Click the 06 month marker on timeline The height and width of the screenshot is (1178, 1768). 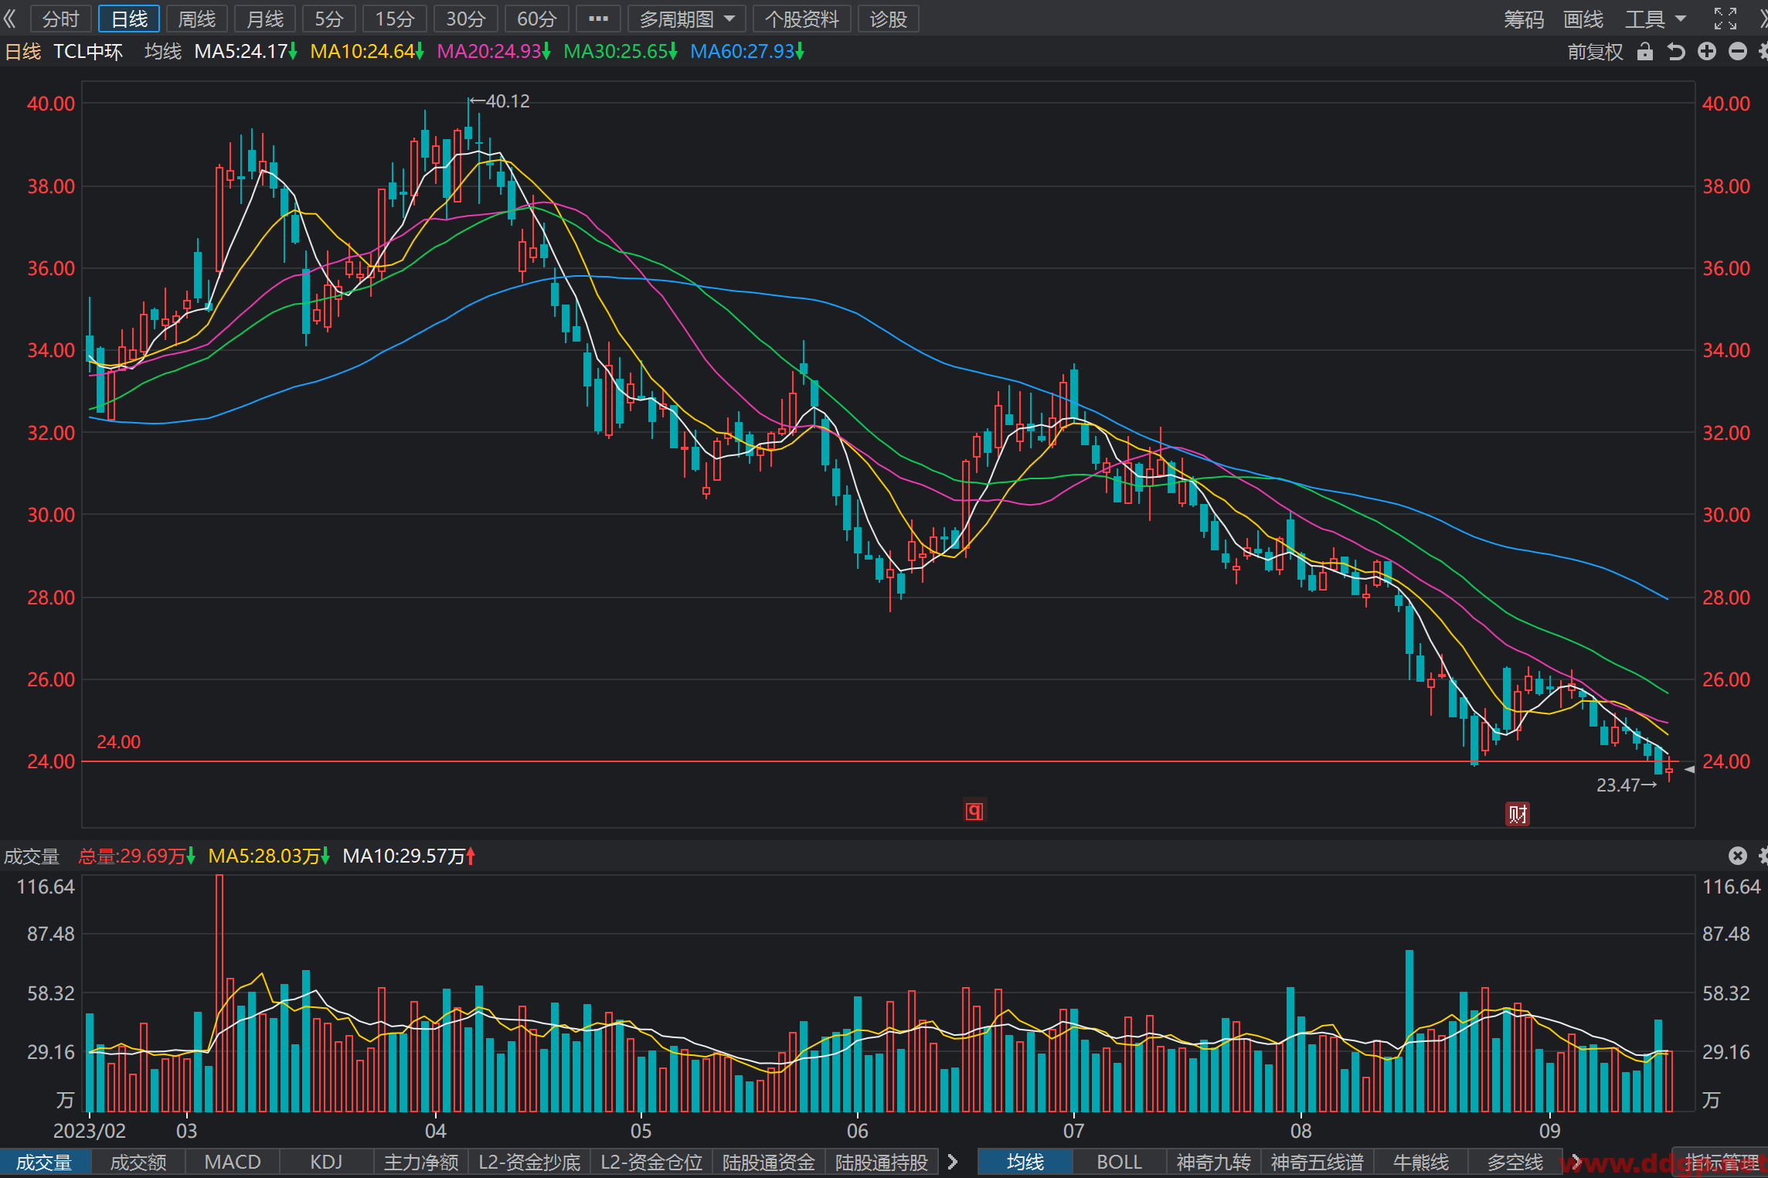click(858, 1131)
